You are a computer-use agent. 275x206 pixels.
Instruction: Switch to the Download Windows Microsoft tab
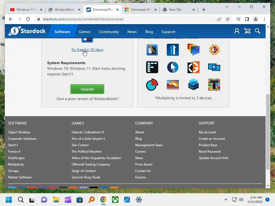point(140,10)
